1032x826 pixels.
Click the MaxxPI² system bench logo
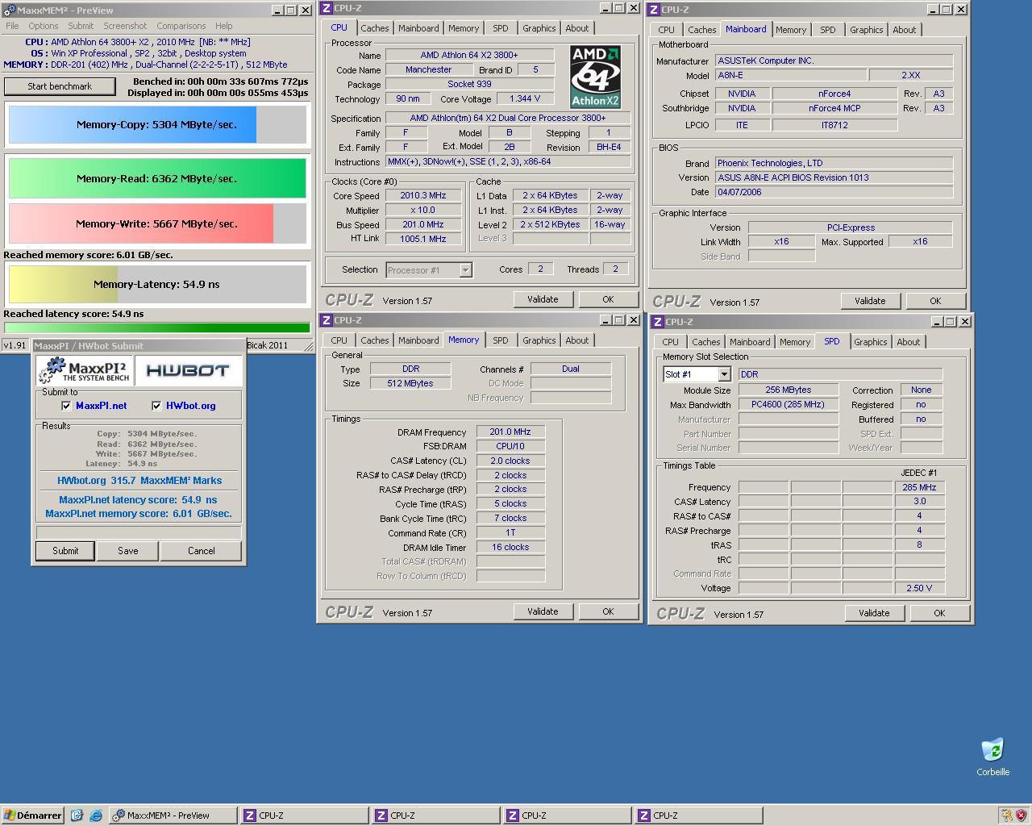tap(85, 370)
